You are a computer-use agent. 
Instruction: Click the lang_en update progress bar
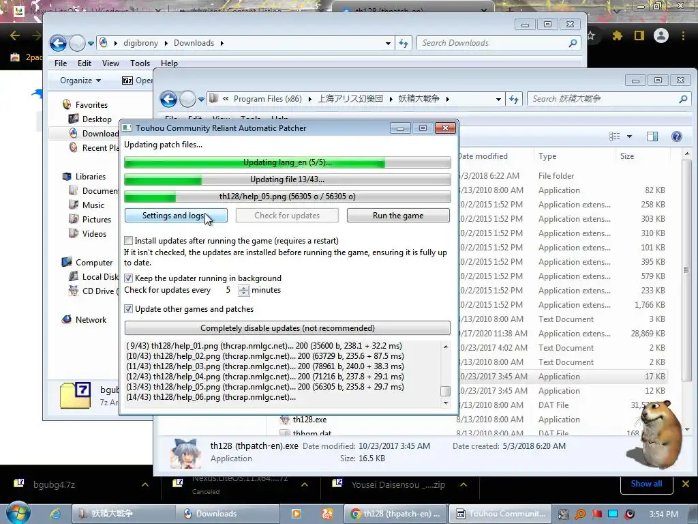287,162
